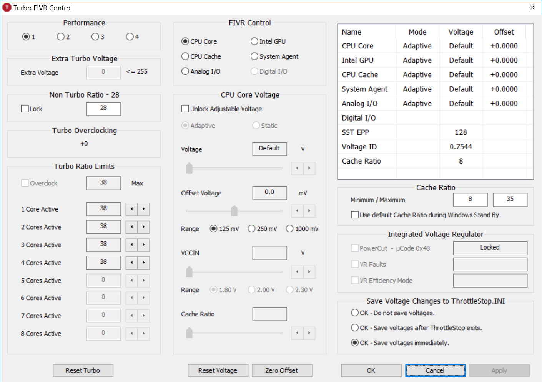Click the Cache Ratio maximum field
This screenshot has height=382, width=542.
(x=510, y=200)
